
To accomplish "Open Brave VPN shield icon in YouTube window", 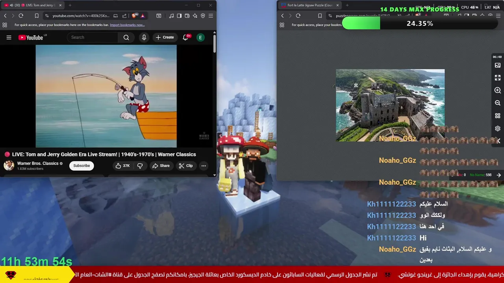I will [x=203, y=16].
